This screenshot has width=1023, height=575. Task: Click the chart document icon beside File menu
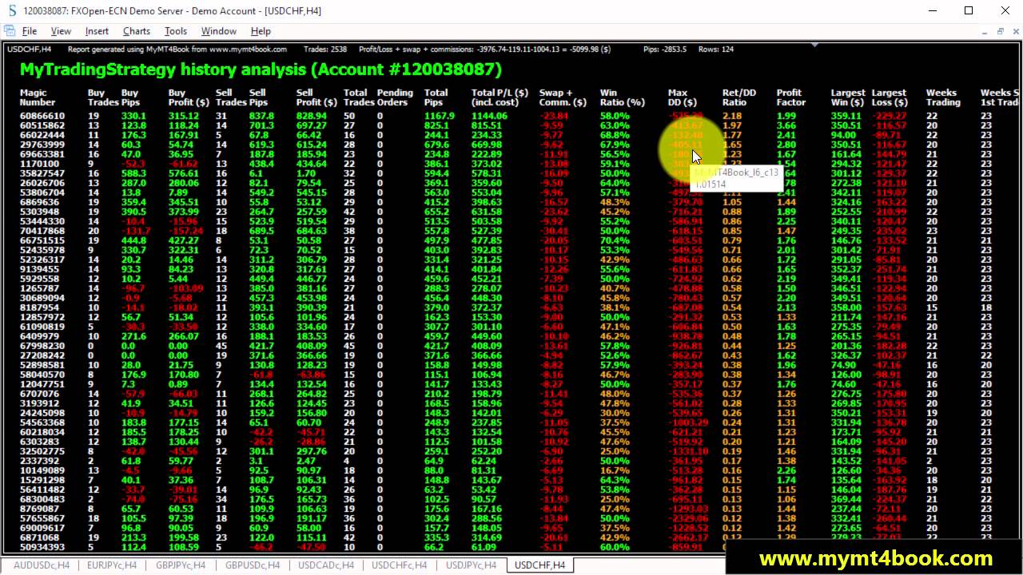click(10, 31)
